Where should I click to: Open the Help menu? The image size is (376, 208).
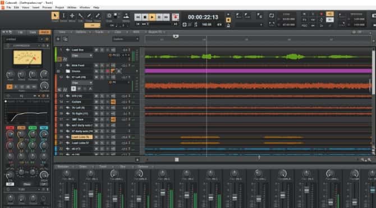[x=96, y=7]
